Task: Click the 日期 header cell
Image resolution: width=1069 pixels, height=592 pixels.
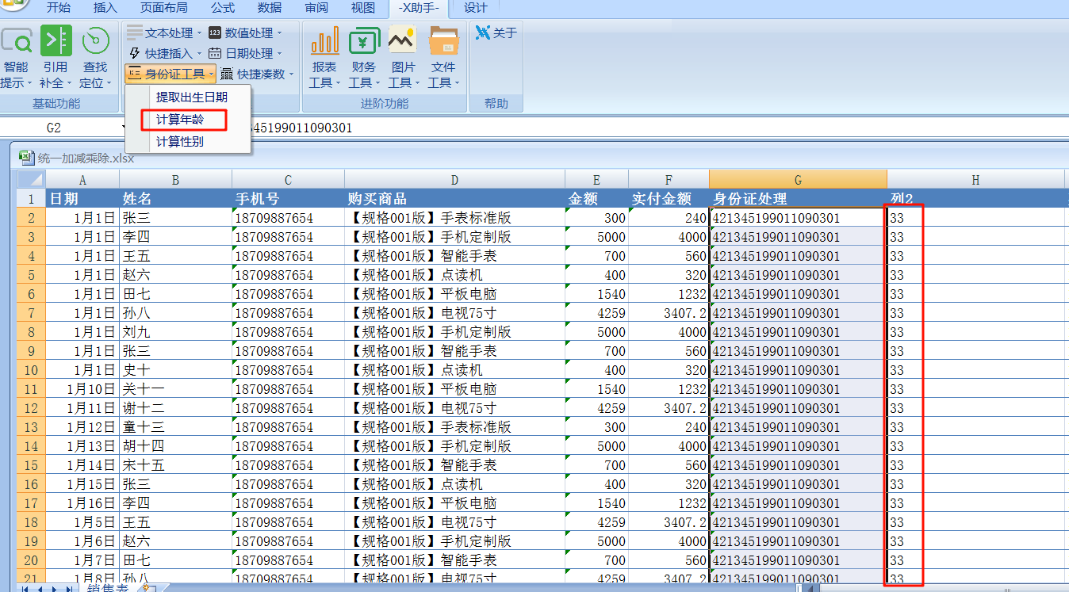Action: 82,199
